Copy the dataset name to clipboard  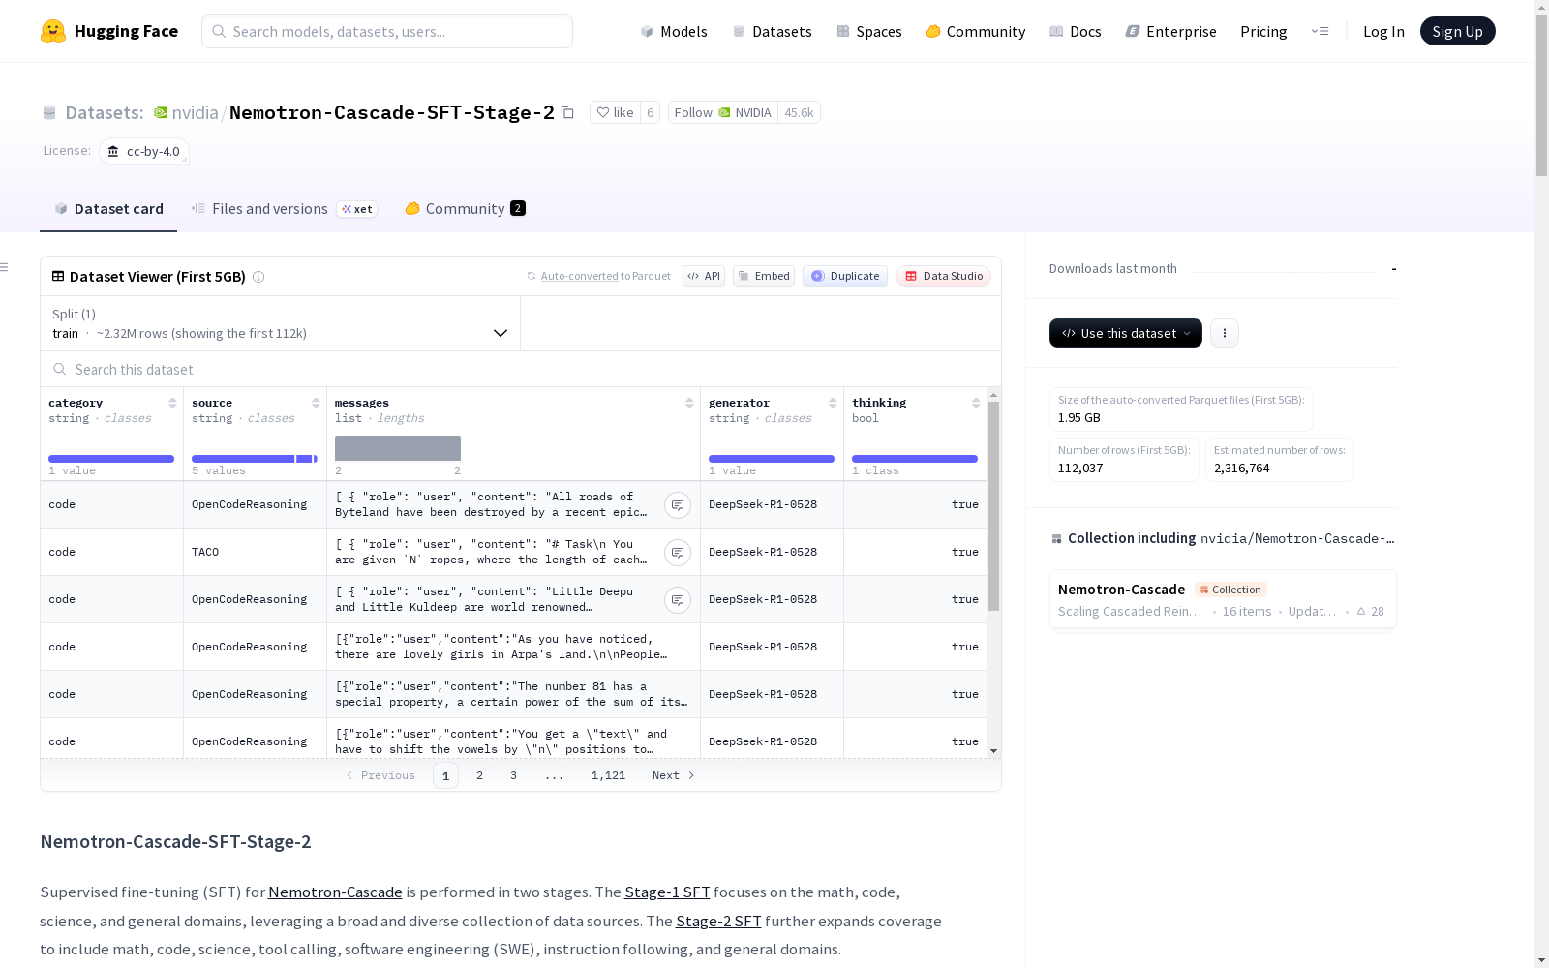tap(568, 113)
